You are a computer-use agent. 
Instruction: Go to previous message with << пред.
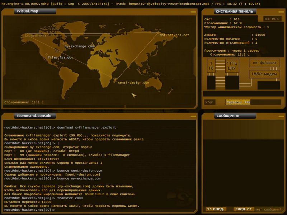click(x=216, y=209)
